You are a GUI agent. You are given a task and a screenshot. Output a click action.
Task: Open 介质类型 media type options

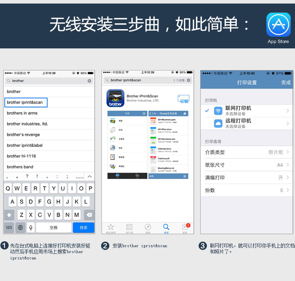pos(247,152)
